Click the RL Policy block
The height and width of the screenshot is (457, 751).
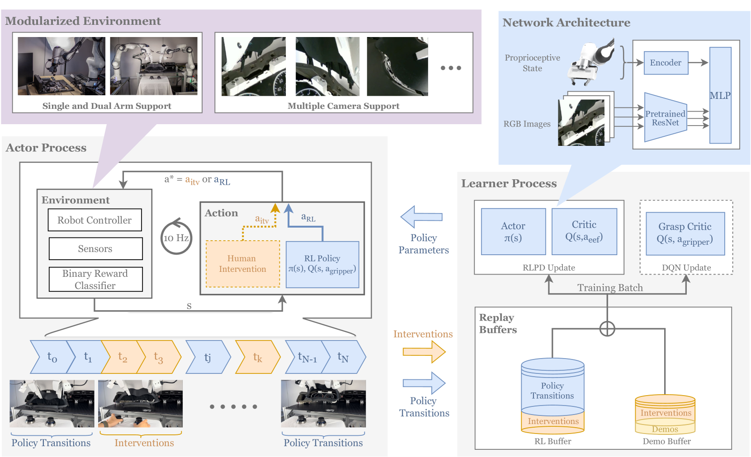tap(322, 265)
